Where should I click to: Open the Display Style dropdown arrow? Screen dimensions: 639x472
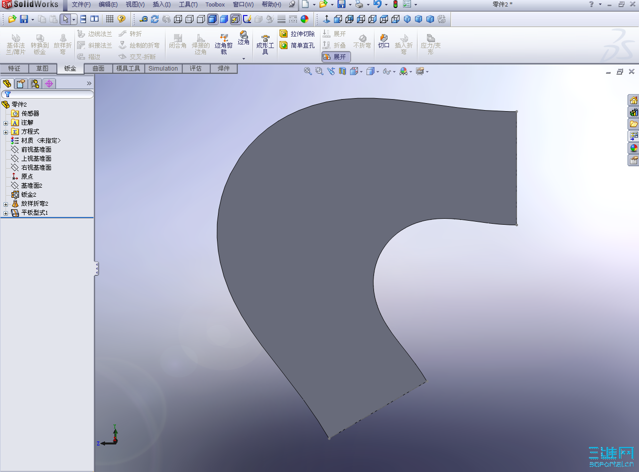click(x=378, y=72)
